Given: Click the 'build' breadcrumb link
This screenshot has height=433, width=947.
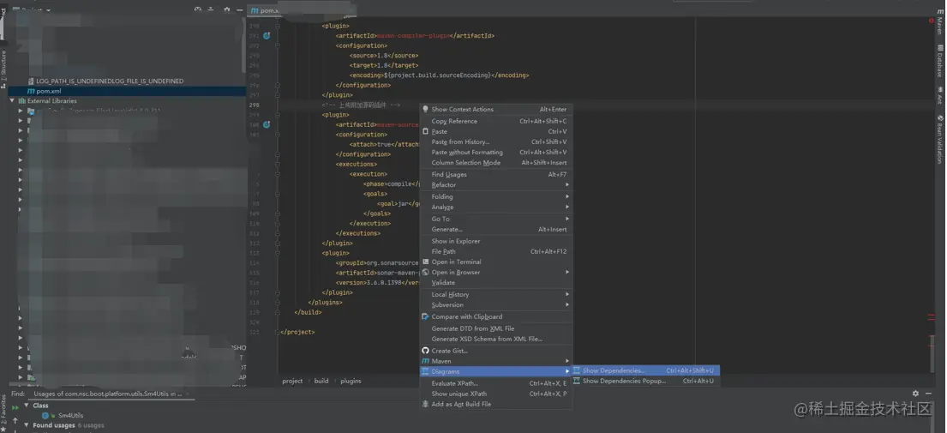Looking at the screenshot, I should (x=321, y=381).
